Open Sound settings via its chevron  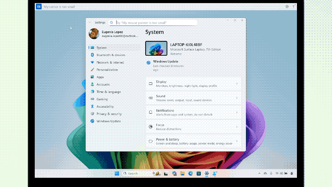click(237, 97)
